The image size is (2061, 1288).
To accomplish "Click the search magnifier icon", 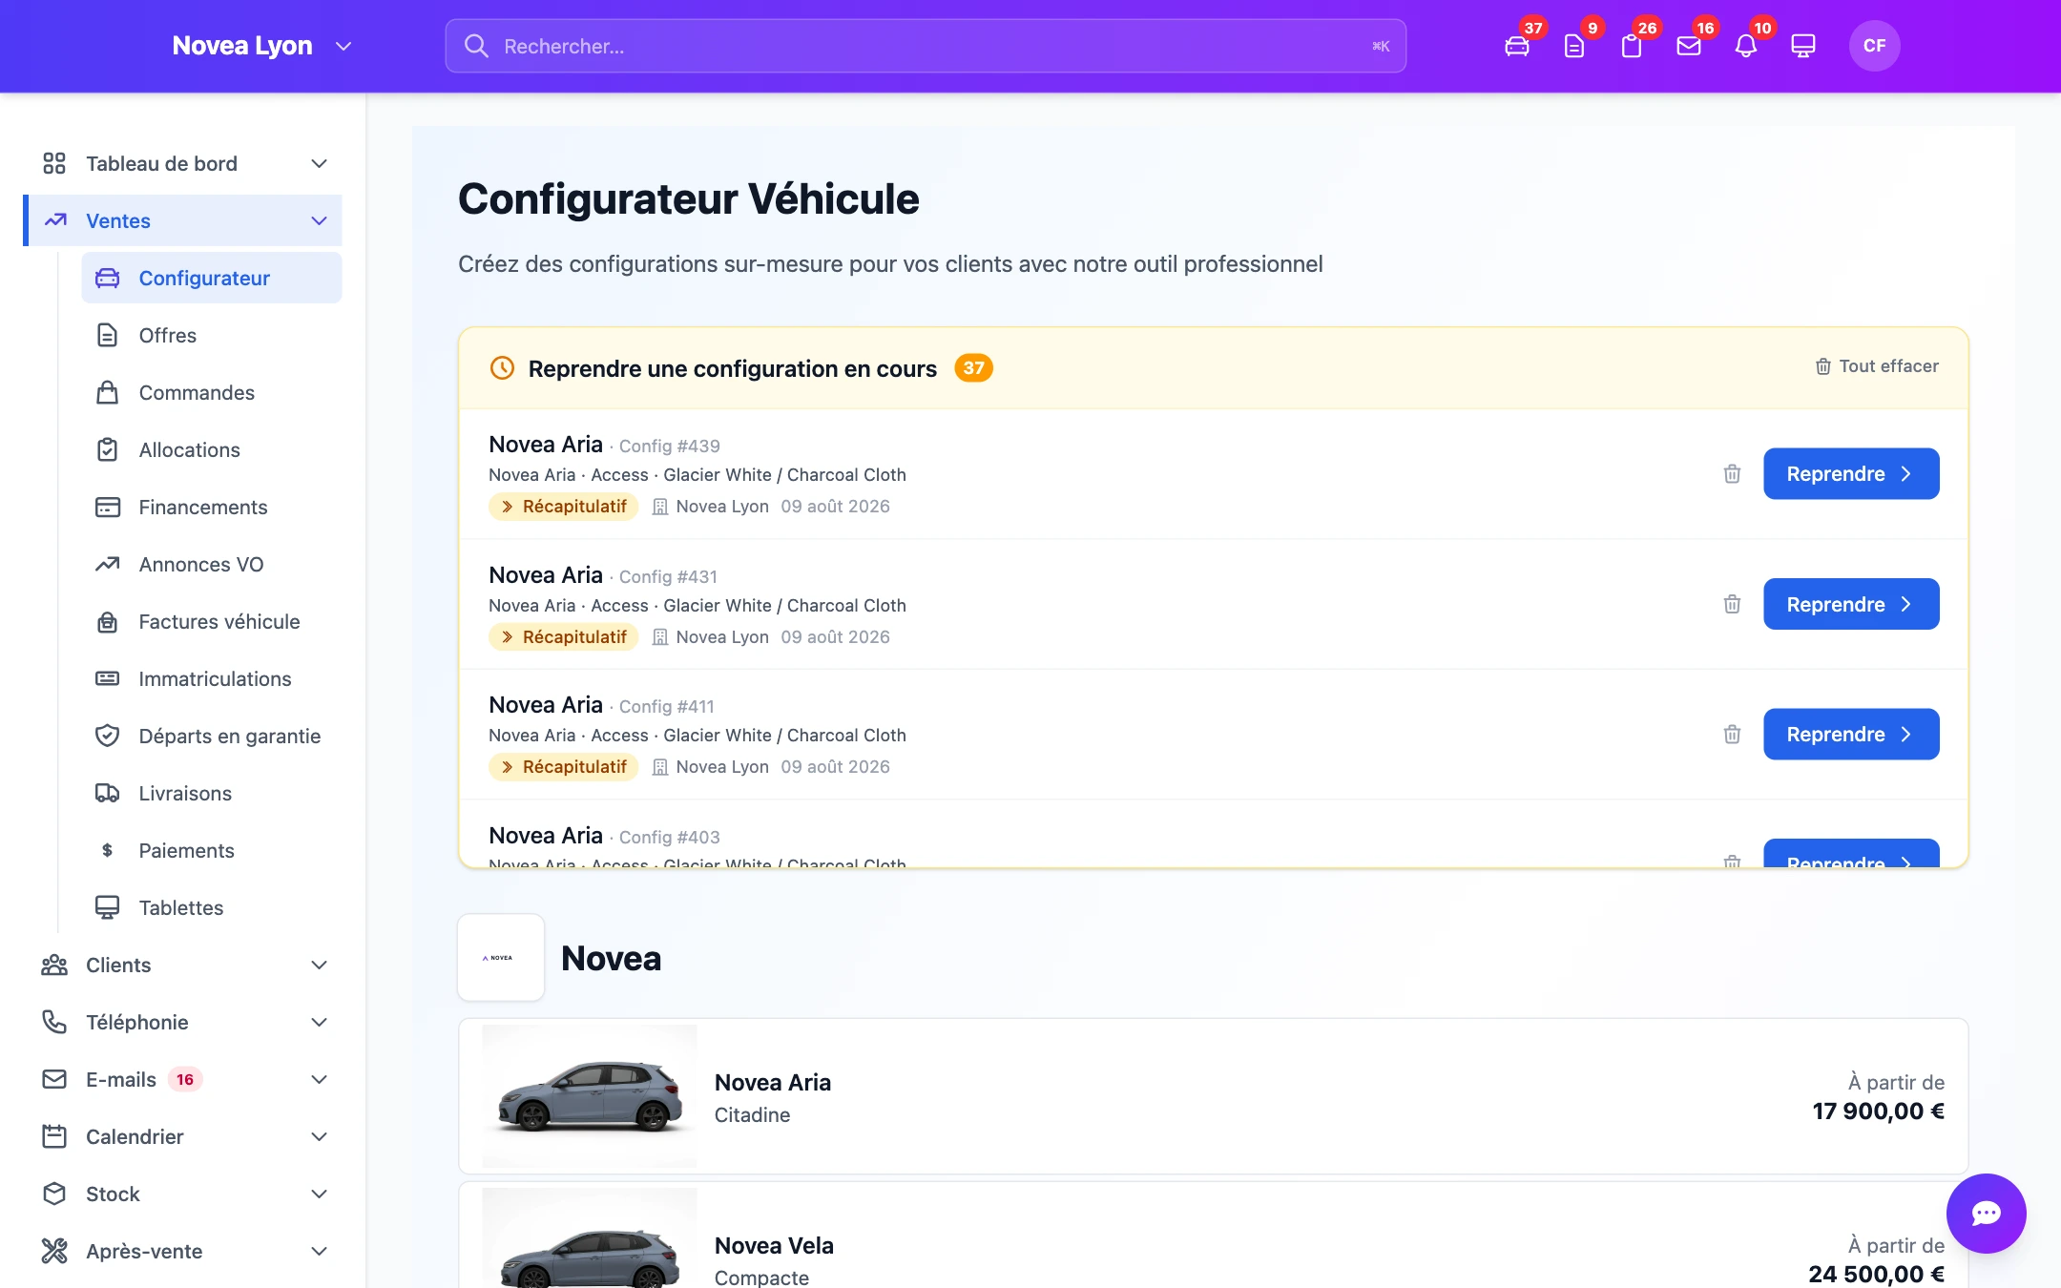I will (x=476, y=46).
